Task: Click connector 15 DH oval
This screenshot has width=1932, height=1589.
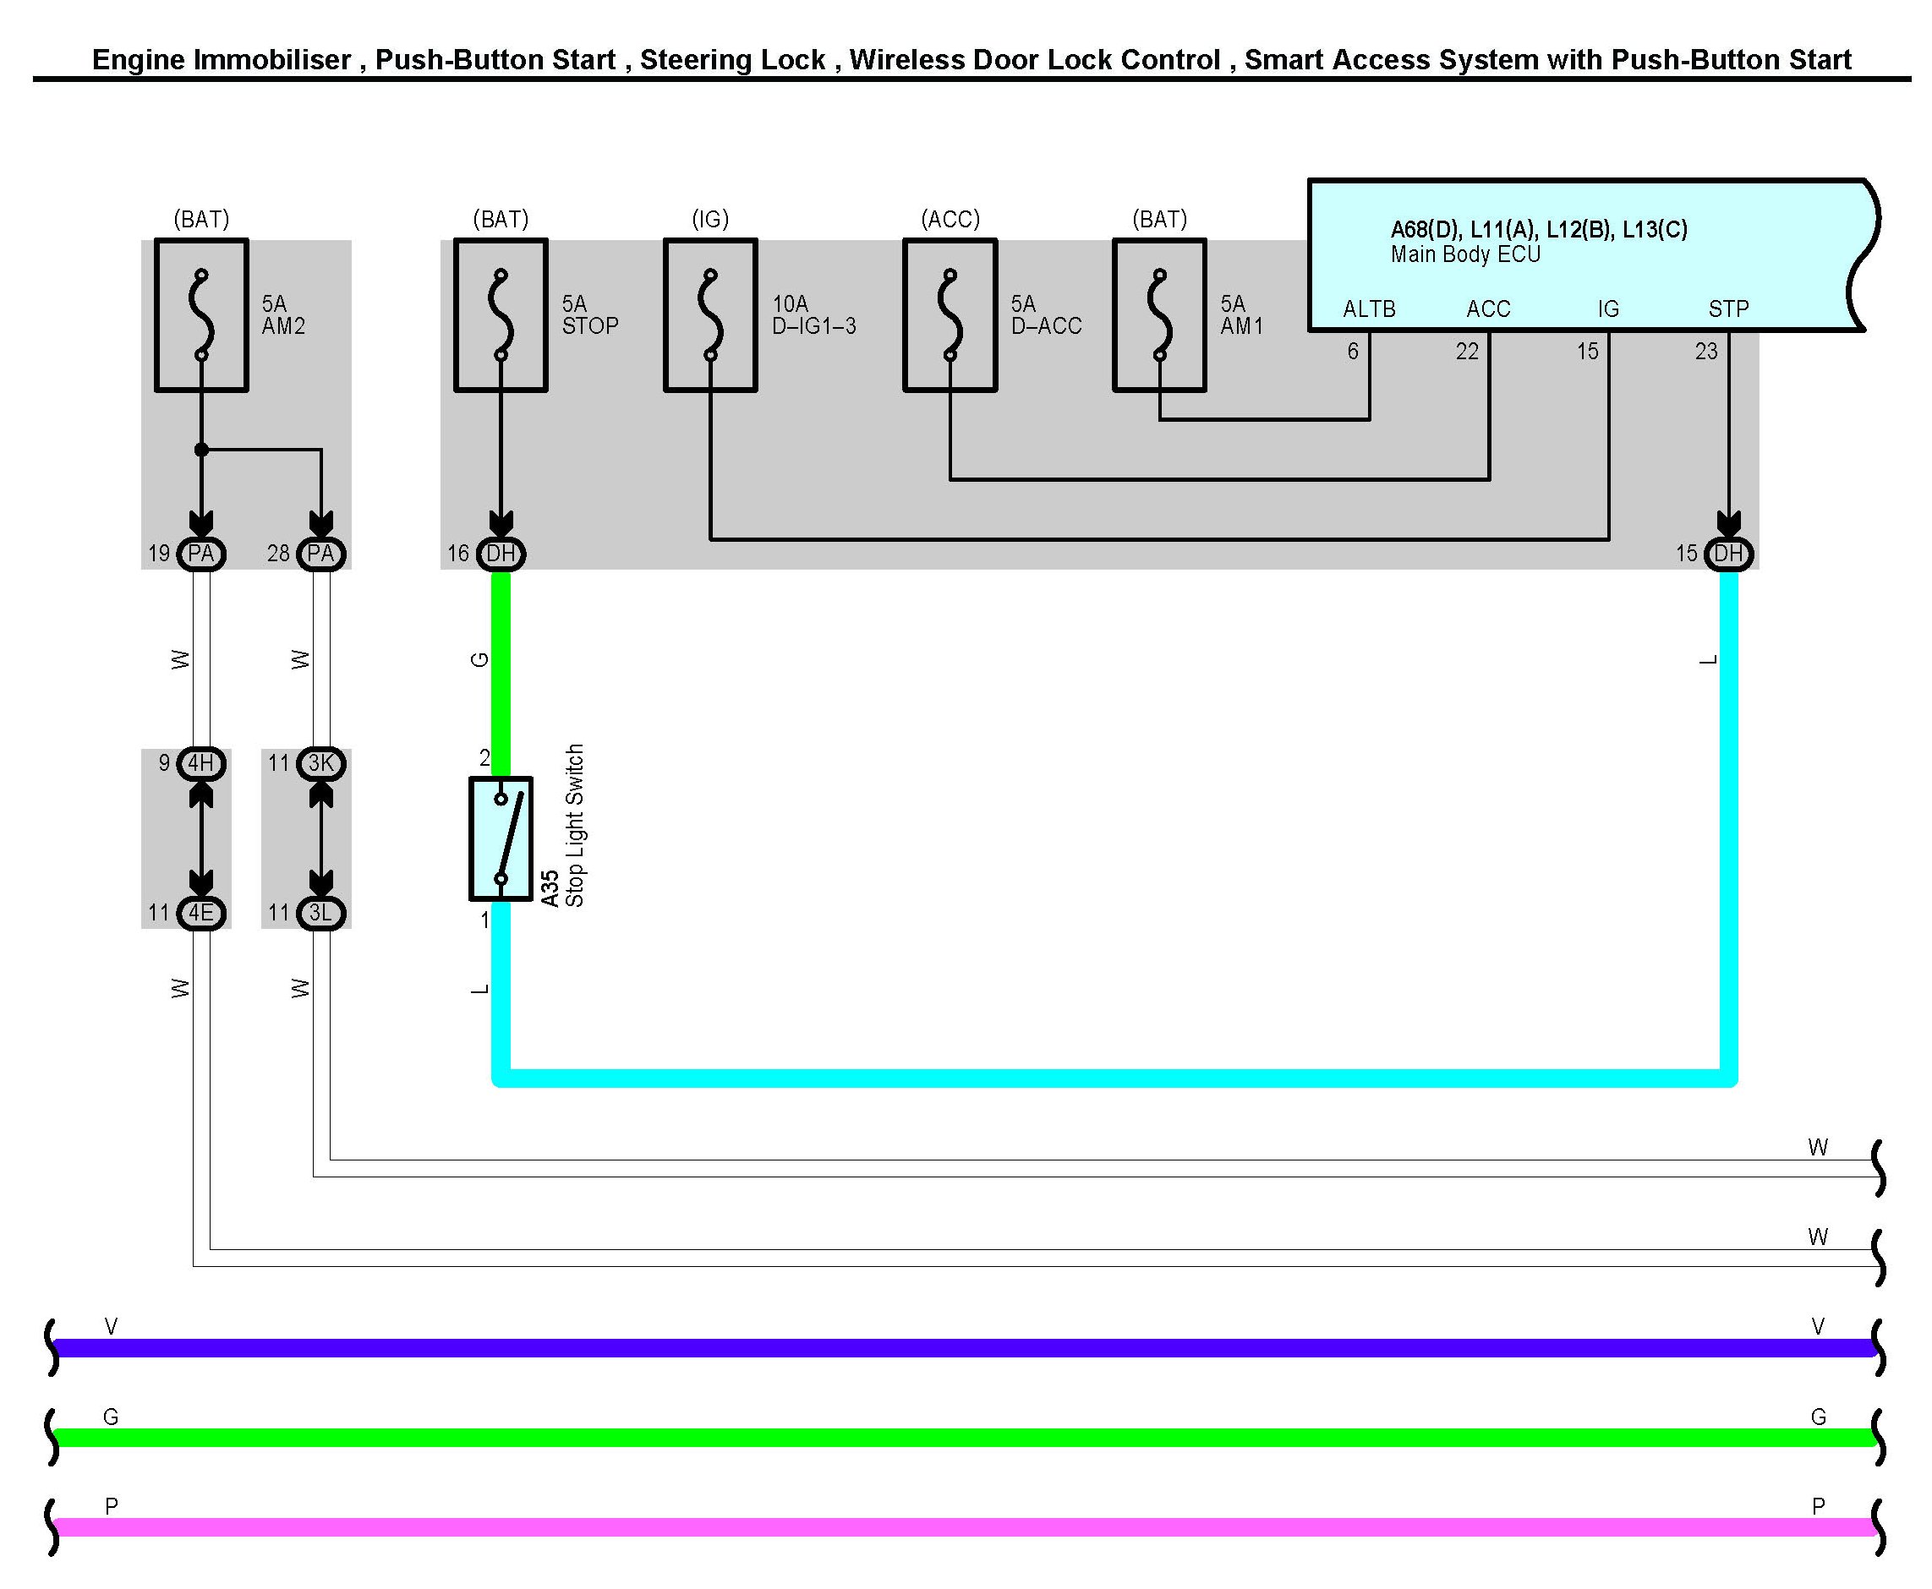Action: 1728,554
